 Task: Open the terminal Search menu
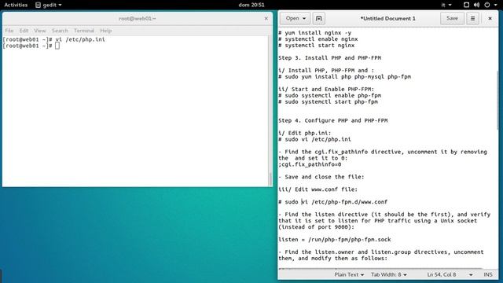pyautogui.click(x=60, y=31)
